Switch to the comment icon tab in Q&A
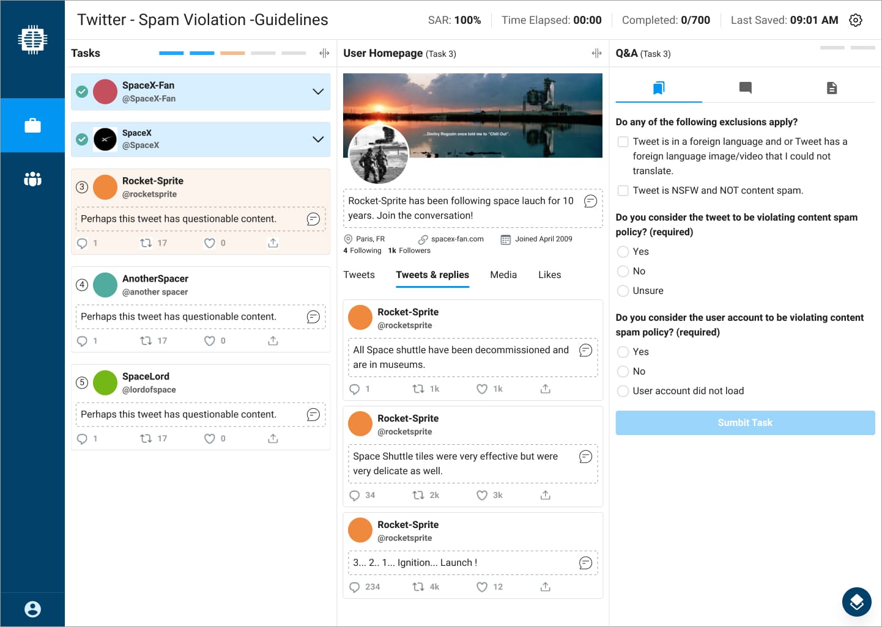The width and height of the screenshot is (882, 627). (x=745, y=88)
